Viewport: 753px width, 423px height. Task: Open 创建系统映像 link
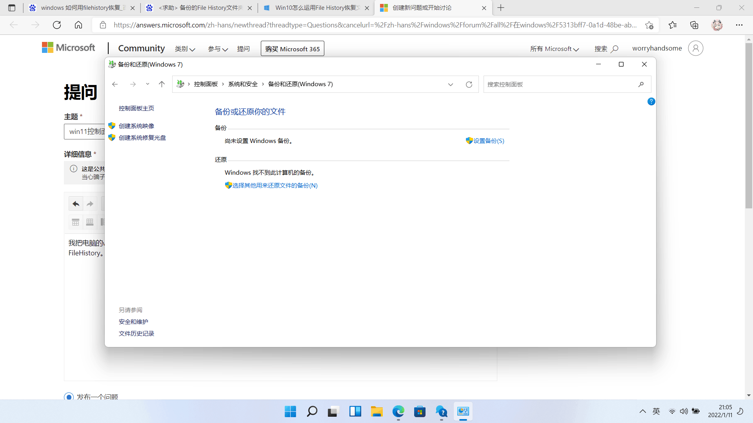pyautogui.click(x=136, y=126)
